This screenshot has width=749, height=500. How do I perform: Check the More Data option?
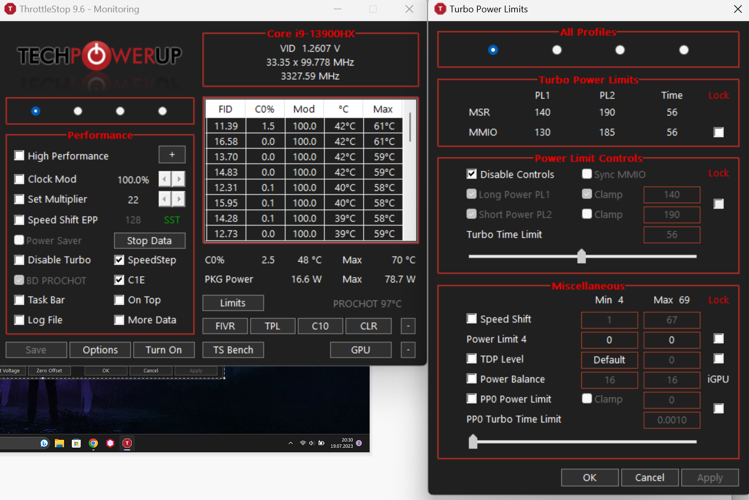click(x=119, y=320)
